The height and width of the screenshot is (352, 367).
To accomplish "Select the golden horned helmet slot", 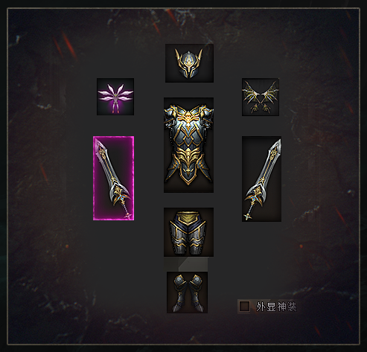I will 189,63.
